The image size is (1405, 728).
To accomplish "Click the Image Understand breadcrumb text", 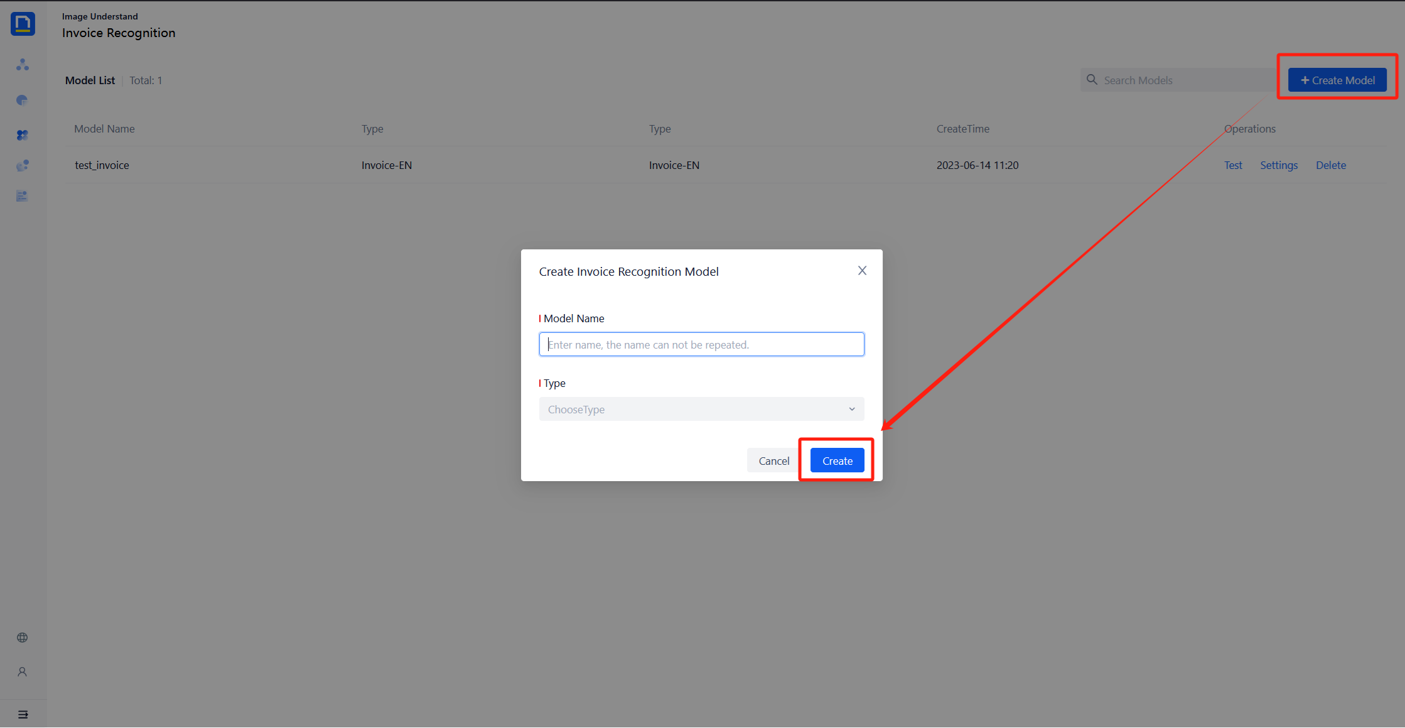I will [x=100, y=16].
